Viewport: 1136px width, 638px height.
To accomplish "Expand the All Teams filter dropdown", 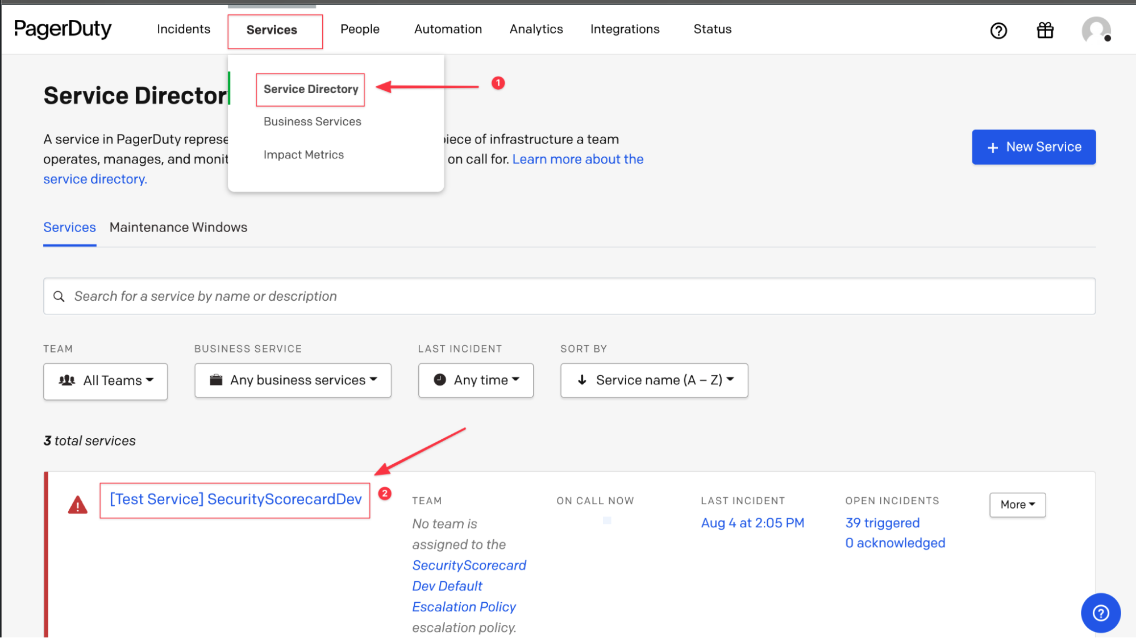I will 105,381.
